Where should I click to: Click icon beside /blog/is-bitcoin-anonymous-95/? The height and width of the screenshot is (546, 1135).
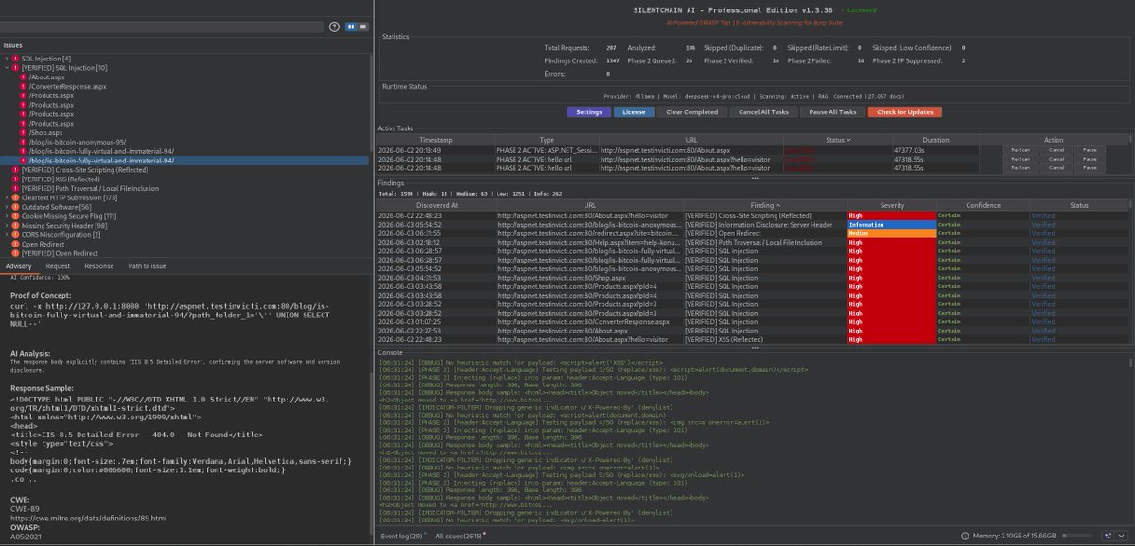[x=23, y=143]
